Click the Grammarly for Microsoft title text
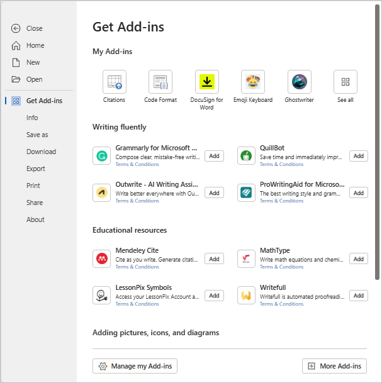 click(x=156, y=148)
